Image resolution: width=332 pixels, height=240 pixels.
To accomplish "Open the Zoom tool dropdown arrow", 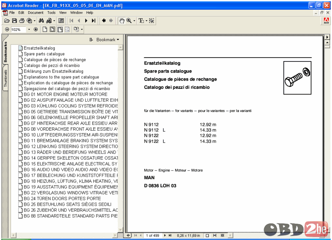I will (134, 21).
